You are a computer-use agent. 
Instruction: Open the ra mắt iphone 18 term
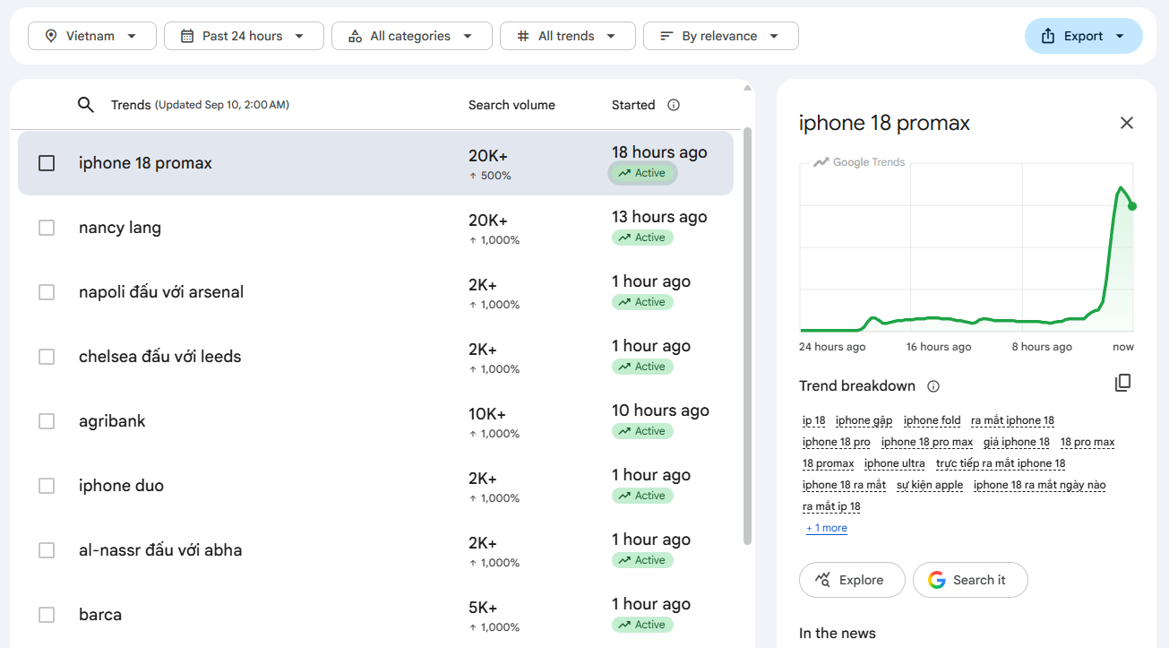[1013, 420]
